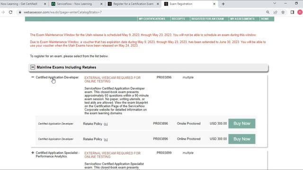The width and height of the screenshot is (303, 170).
Task: Buy Now the Onsite Proctored exam
Action: (242, 124)
